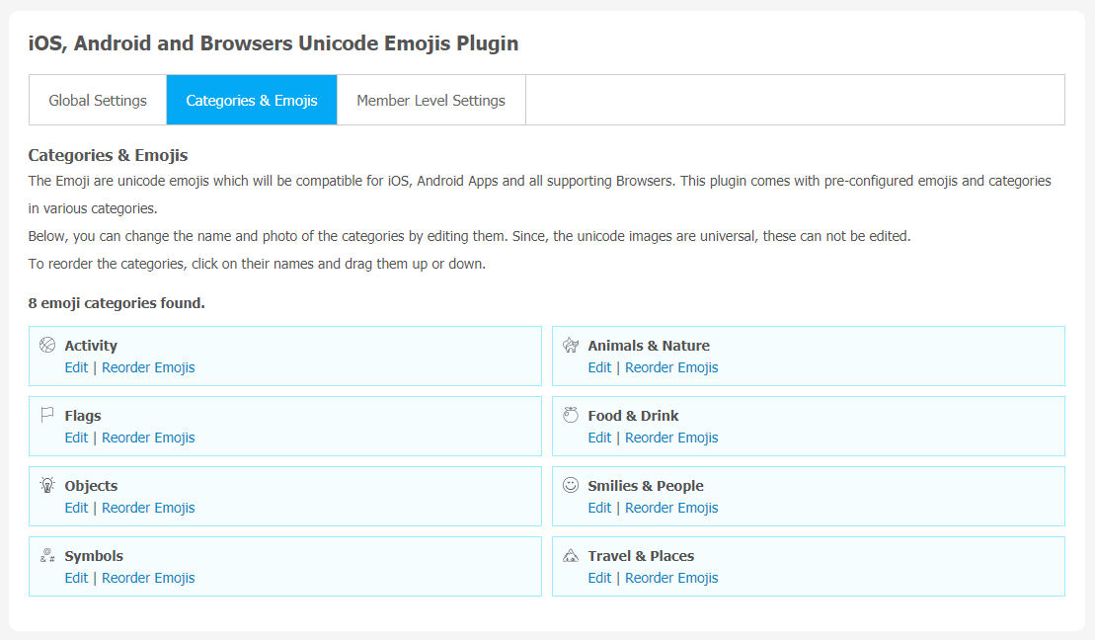Reorder Emojis in Activity category

(148, 367)
